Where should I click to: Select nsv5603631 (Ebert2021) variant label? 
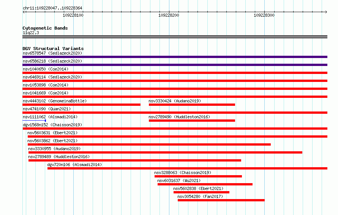tap(52, 133)
